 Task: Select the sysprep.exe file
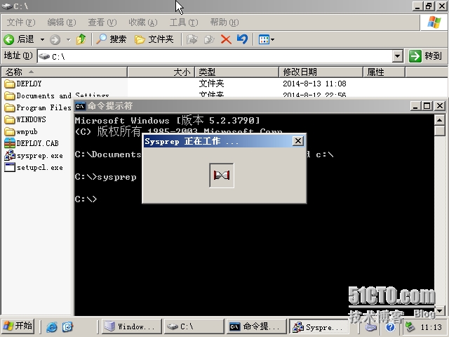tap(34, 156)
